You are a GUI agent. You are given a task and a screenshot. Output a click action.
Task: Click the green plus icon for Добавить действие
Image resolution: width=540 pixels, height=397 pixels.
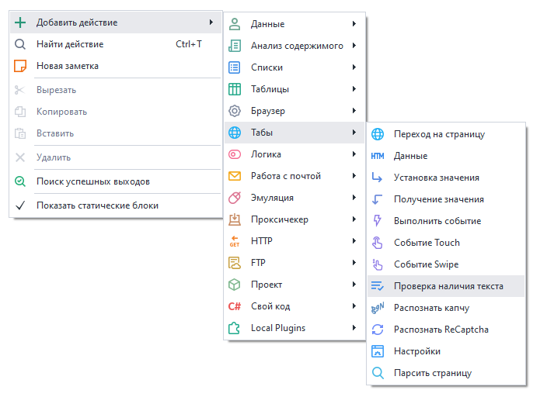point(21,22)
